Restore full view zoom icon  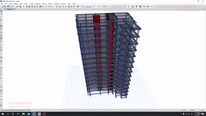pyautogui.click(x=29, y=6)
